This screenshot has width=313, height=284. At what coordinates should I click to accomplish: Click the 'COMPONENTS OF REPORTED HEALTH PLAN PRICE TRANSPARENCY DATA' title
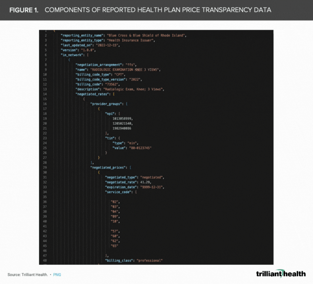point(158,10)
